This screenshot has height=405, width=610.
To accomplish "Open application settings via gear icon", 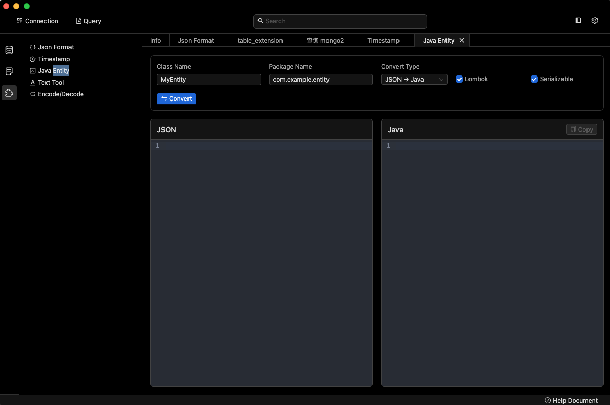I will [594, 20].
